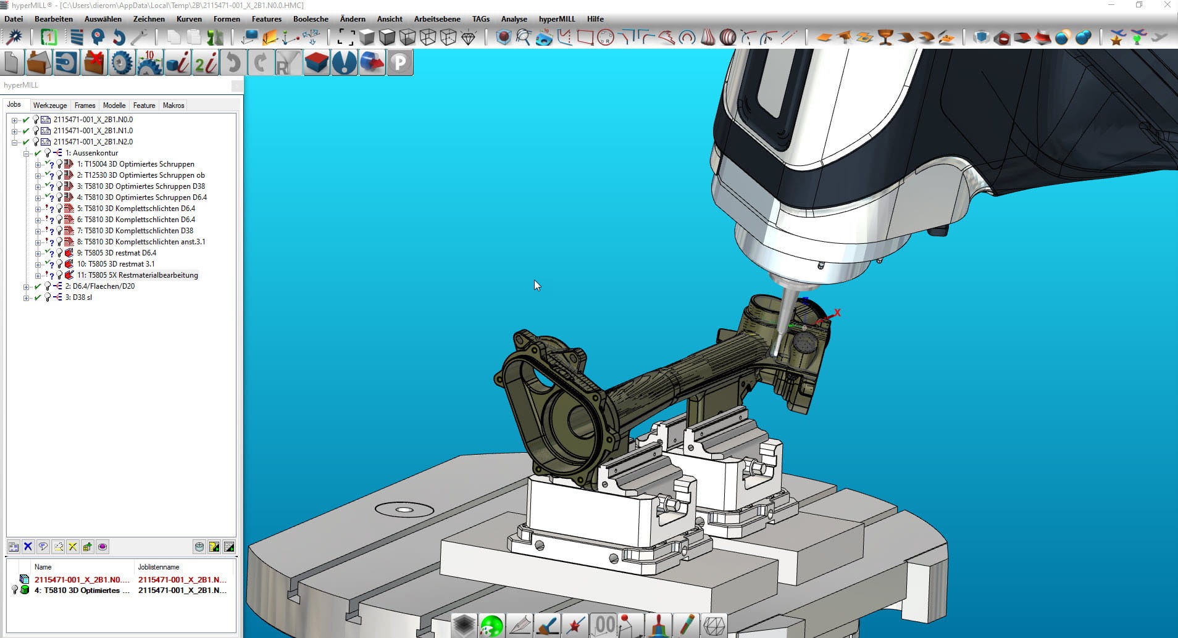Screen dimensions: 1178x638
Task: Toggle lightbulb of 2: D6.4/Flaechen/D20 group
Action: click(48, 286)
